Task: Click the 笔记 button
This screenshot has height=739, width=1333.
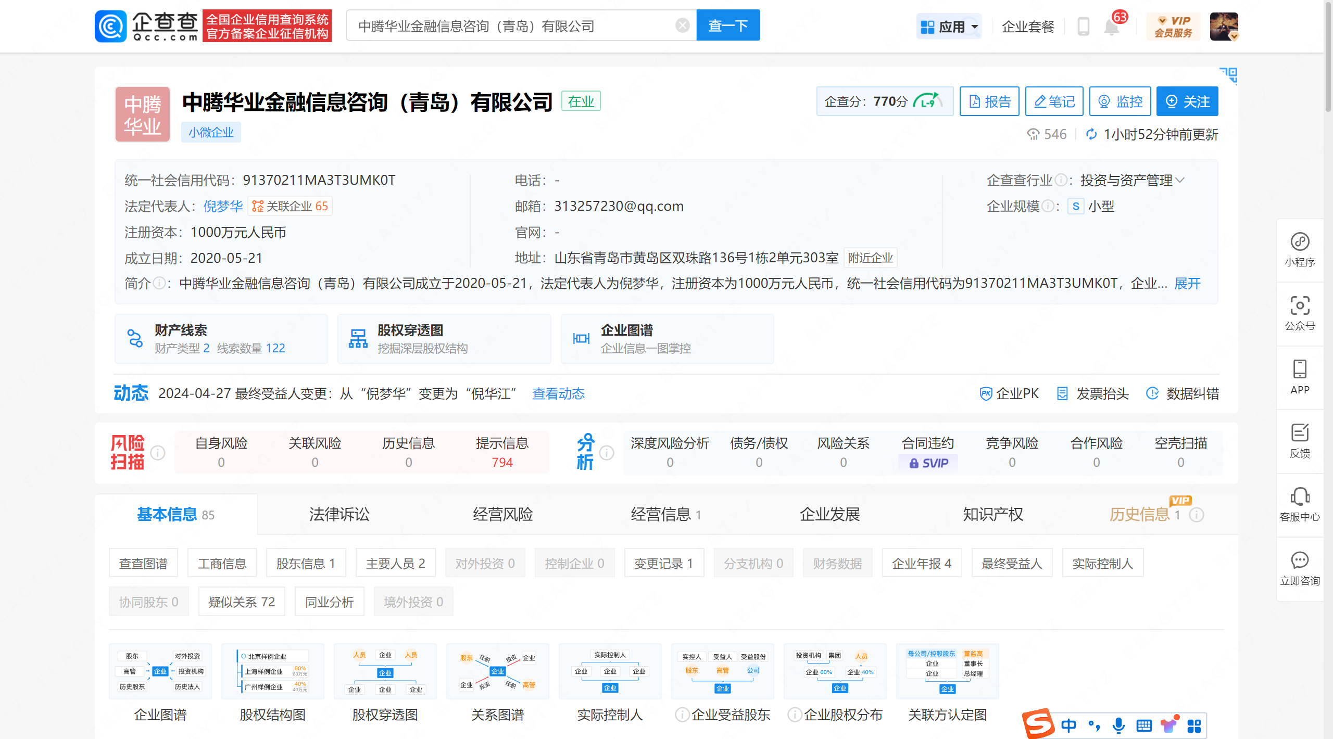Action: point(1054,101)
